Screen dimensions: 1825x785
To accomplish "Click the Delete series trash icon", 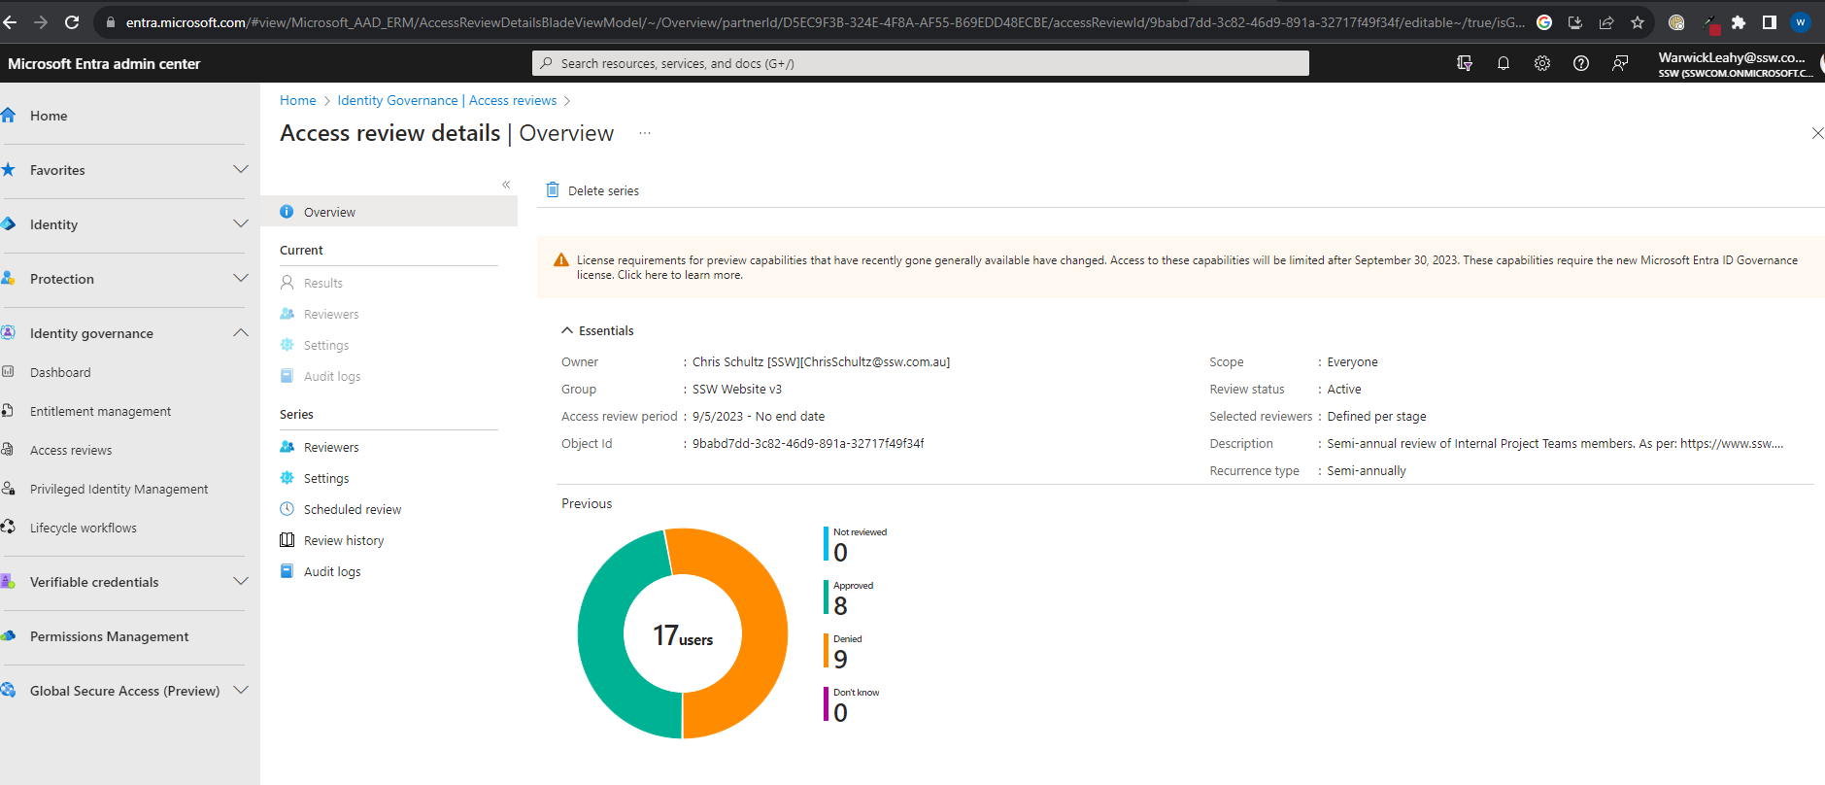I will (553, 190).
